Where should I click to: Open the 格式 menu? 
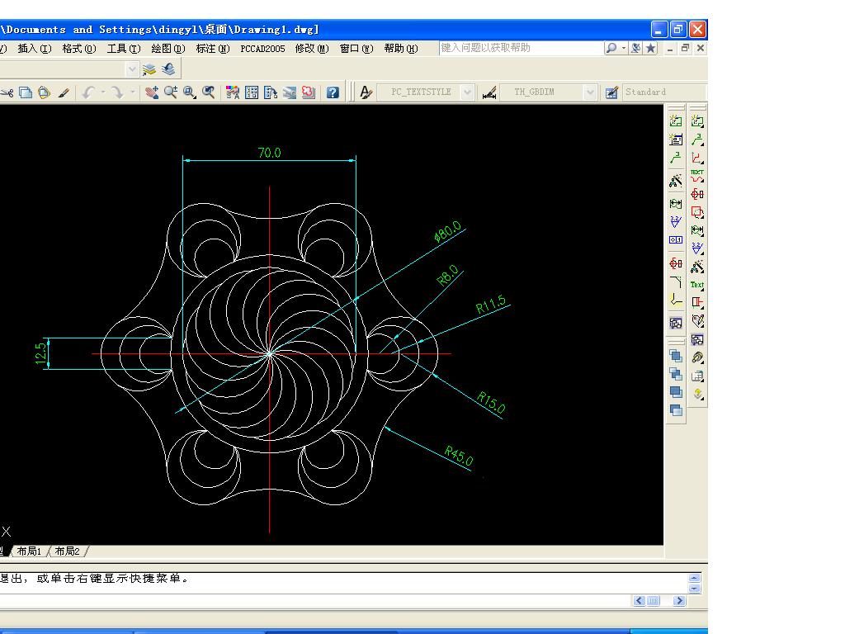pos(78,49)
